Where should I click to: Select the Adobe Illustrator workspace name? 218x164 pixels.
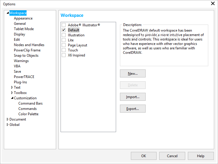click(x=84, y=25)
